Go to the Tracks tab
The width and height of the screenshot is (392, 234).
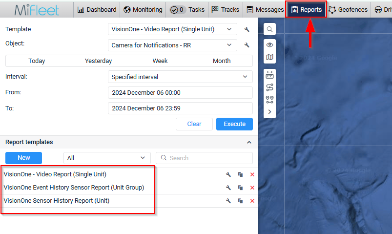coord(226,9)
